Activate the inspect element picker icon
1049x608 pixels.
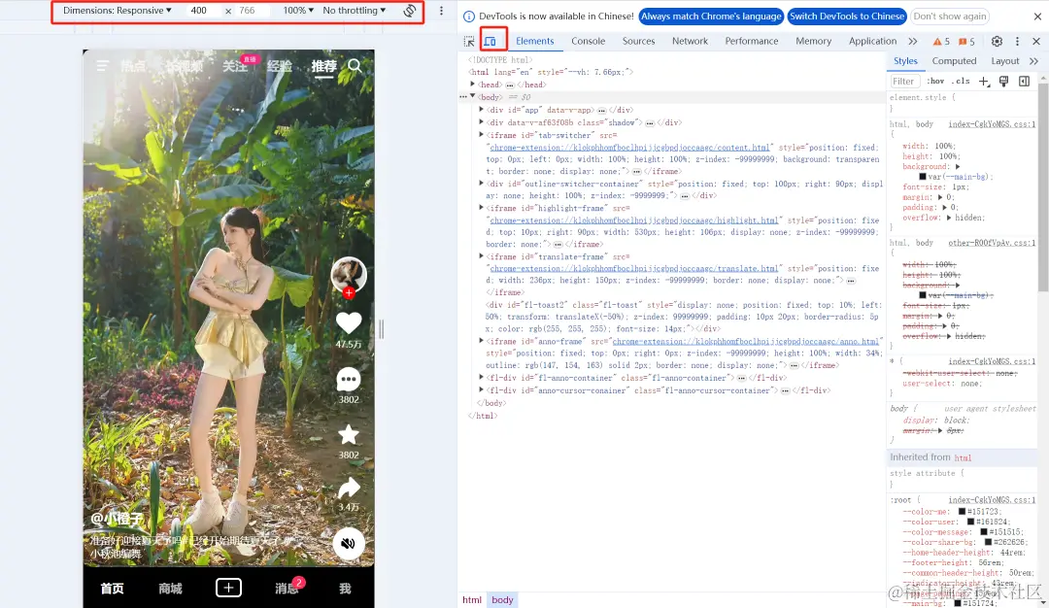[x=469, y=42]
